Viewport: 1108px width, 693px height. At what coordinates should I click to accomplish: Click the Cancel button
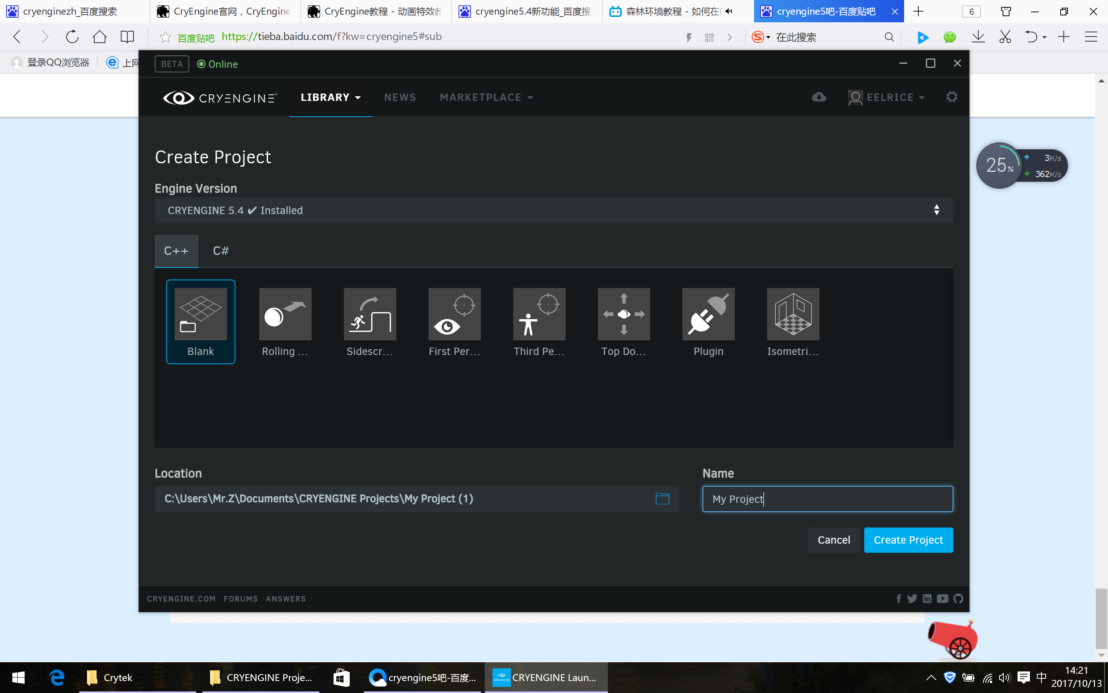[x=833, y=540]
